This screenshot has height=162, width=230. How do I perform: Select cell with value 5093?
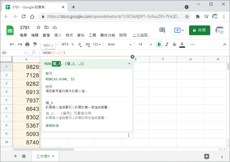pos(26,134)
